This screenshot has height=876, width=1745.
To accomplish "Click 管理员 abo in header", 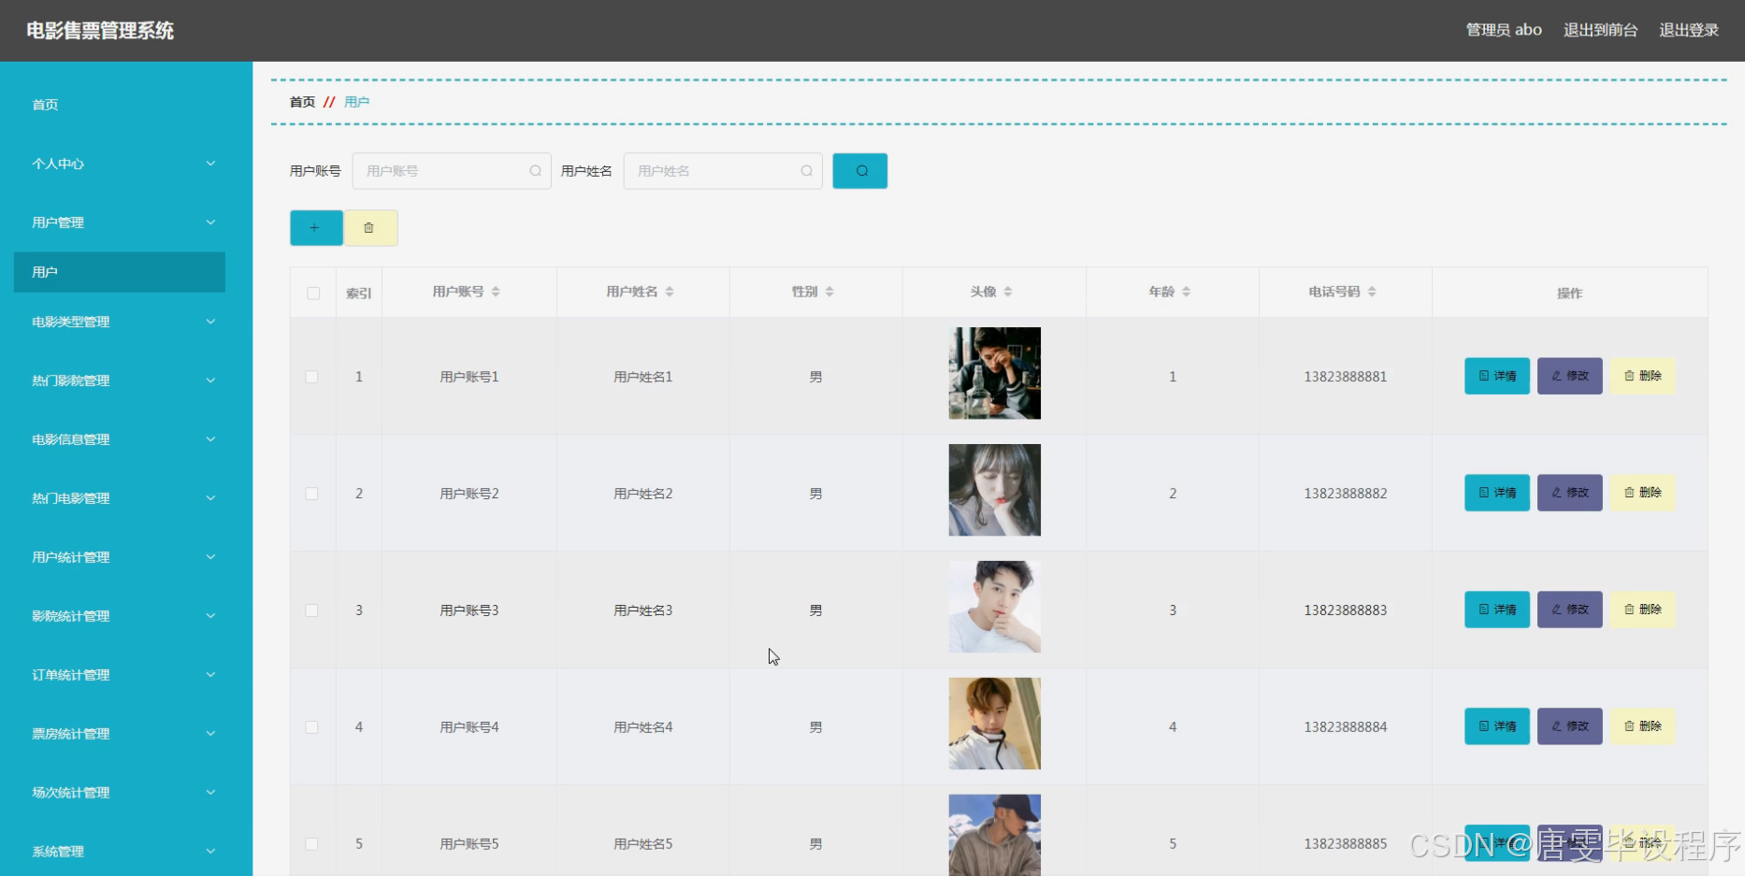I will 1504,30.
